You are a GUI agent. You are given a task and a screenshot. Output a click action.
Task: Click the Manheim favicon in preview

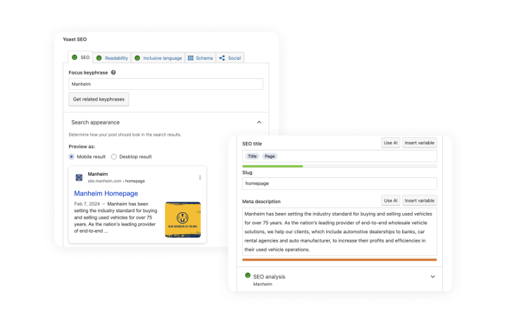pyautogui.click(x=79, y=178)
